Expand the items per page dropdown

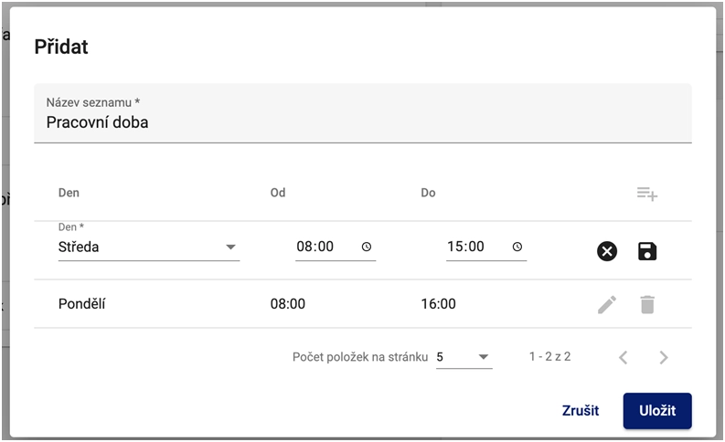pos(464,357)
